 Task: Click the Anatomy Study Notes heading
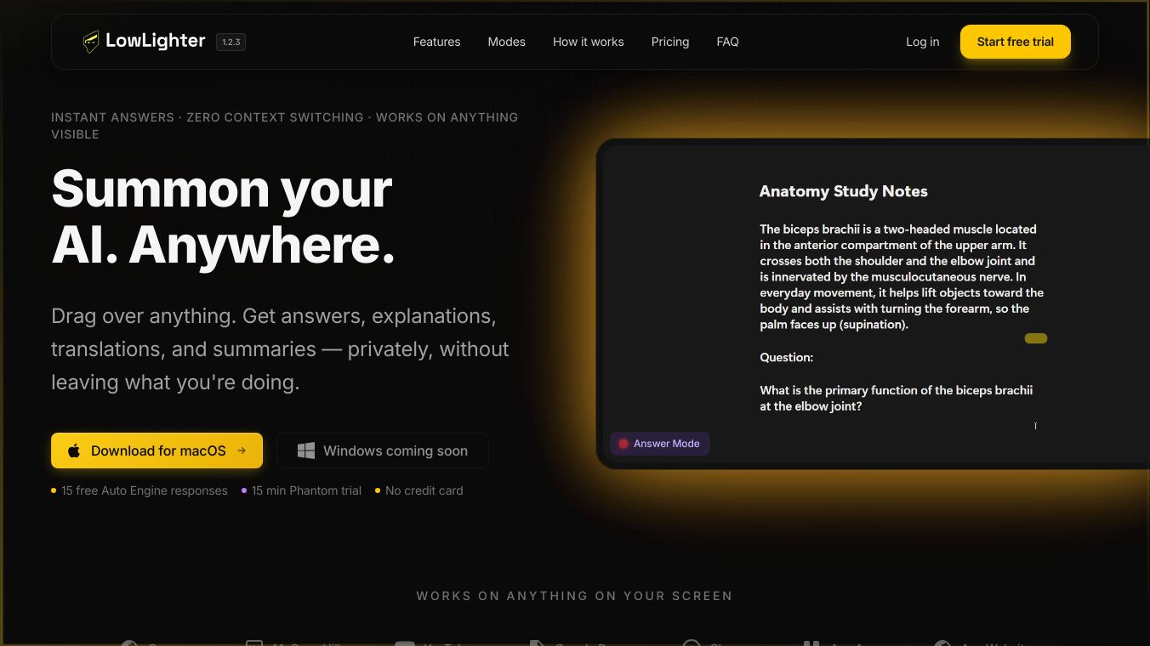(x=843, y=191)
